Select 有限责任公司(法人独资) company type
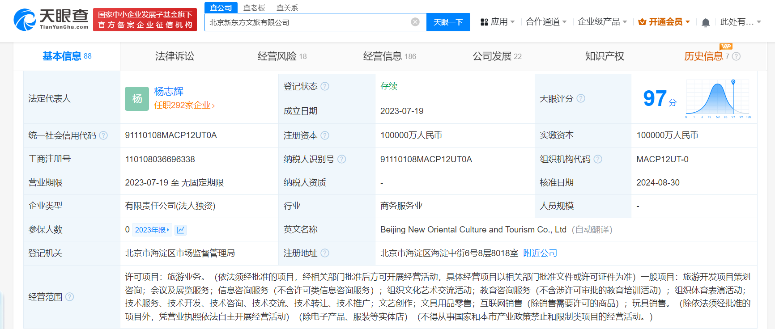 (170, 206)
